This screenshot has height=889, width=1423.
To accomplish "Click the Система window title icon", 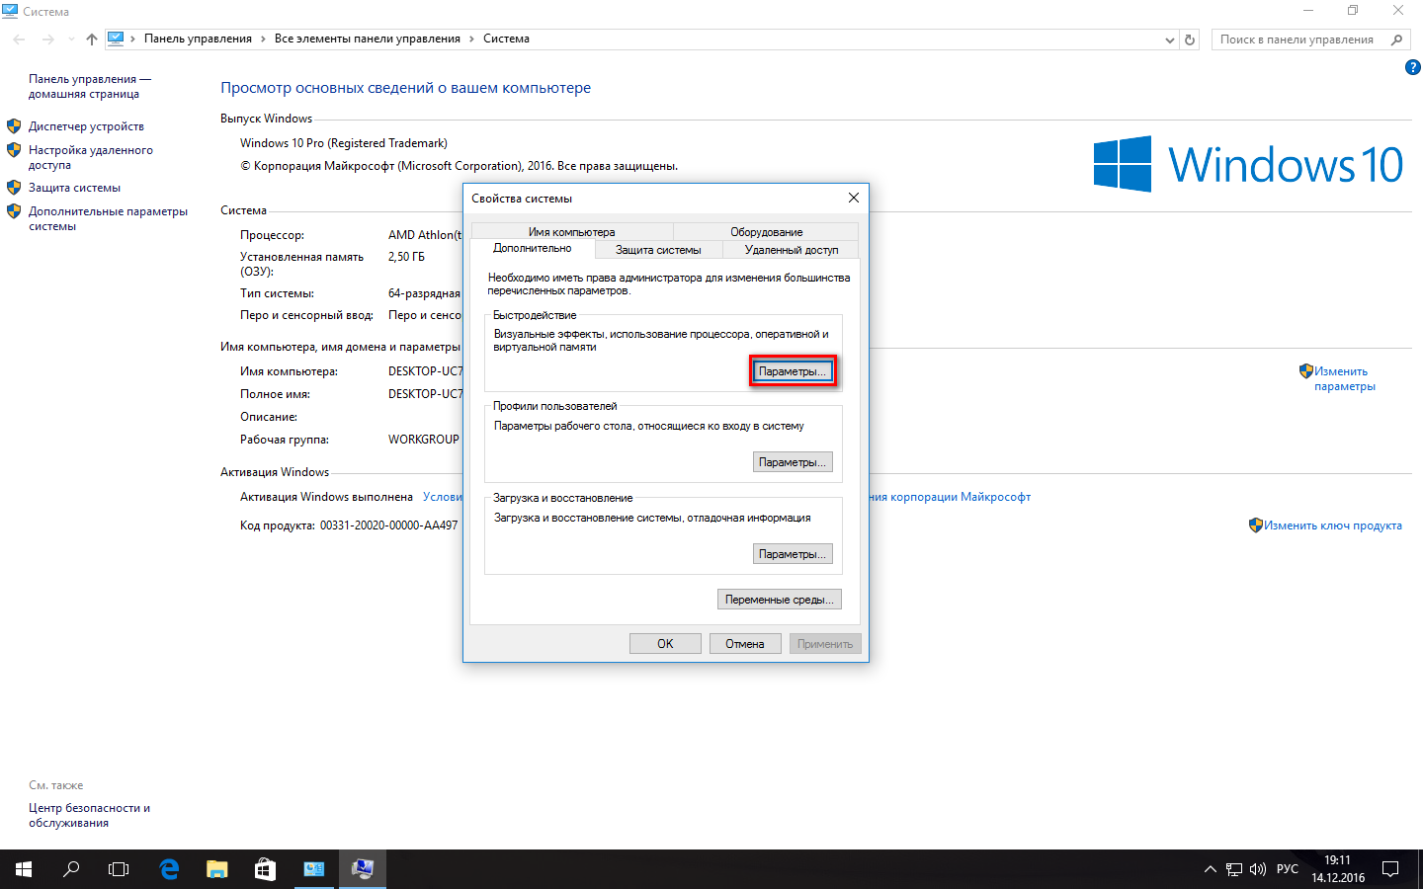I will tap(11, 11).
